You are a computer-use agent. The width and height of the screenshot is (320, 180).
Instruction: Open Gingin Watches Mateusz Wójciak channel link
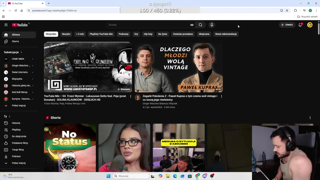pos(160,103)
